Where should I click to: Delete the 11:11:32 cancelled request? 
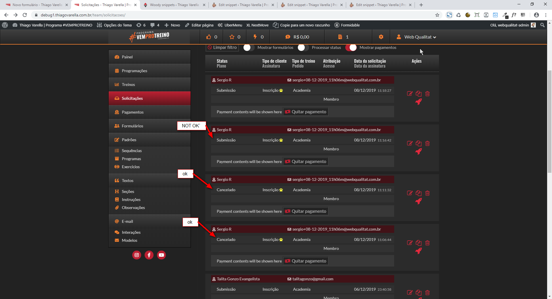coord(428,193)
